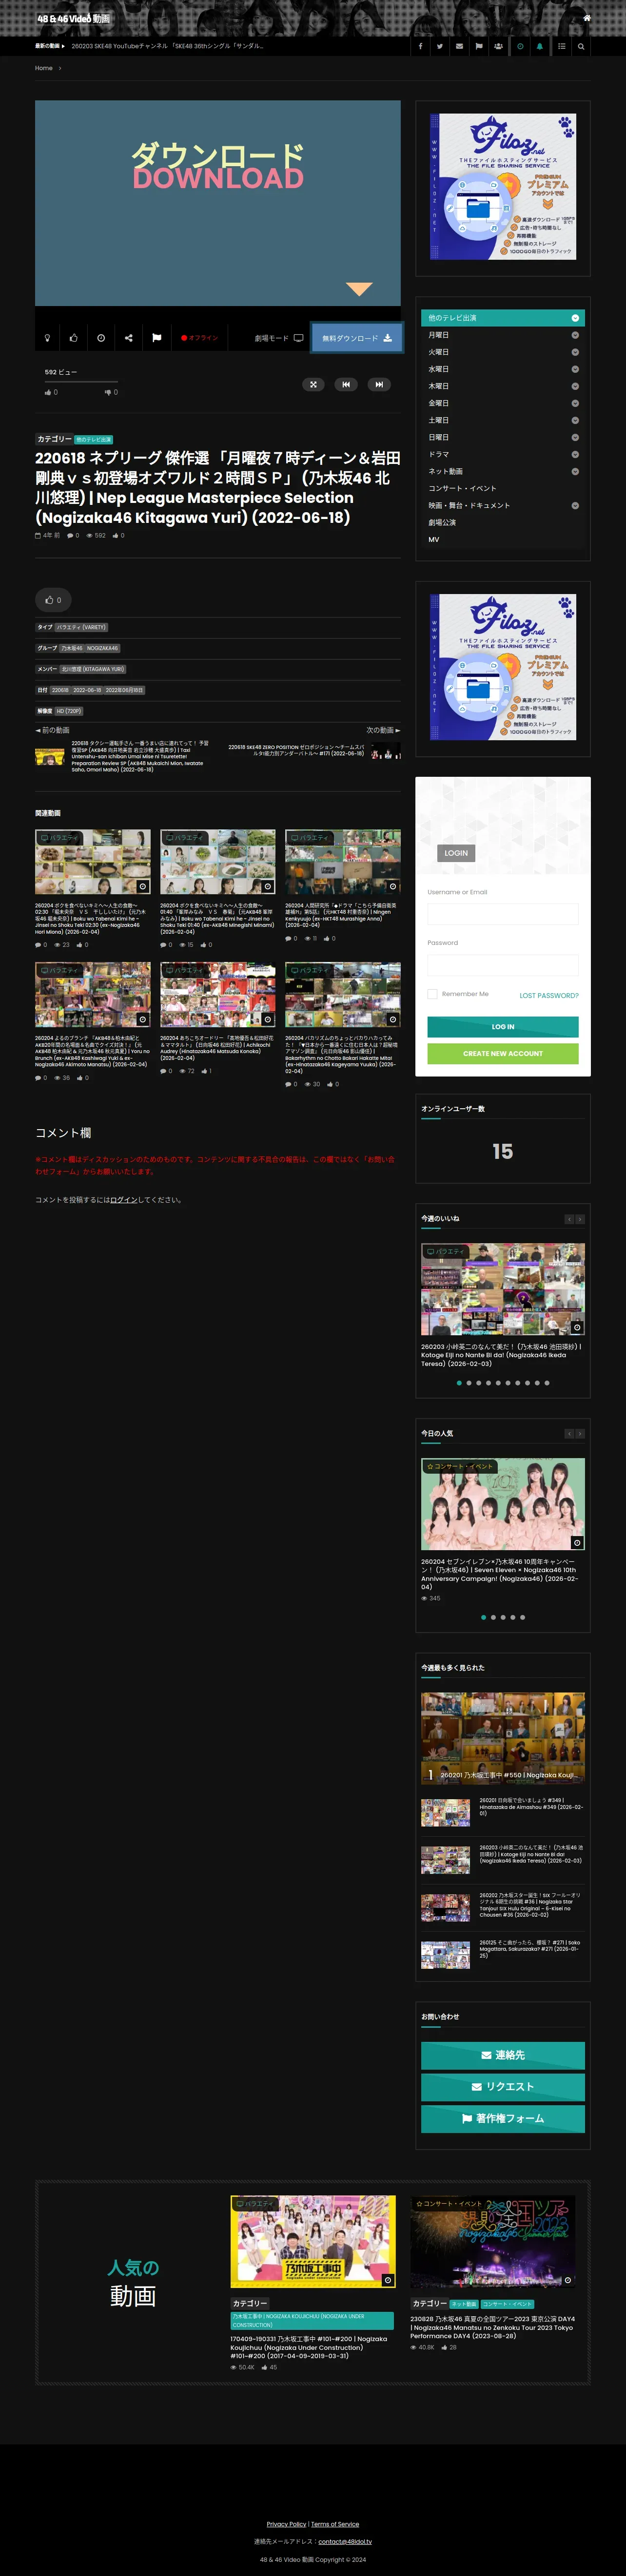Screen dimensions: 626x2576
Task: Expand the 月曜日 submenu arrow
Action: [575, 335]
